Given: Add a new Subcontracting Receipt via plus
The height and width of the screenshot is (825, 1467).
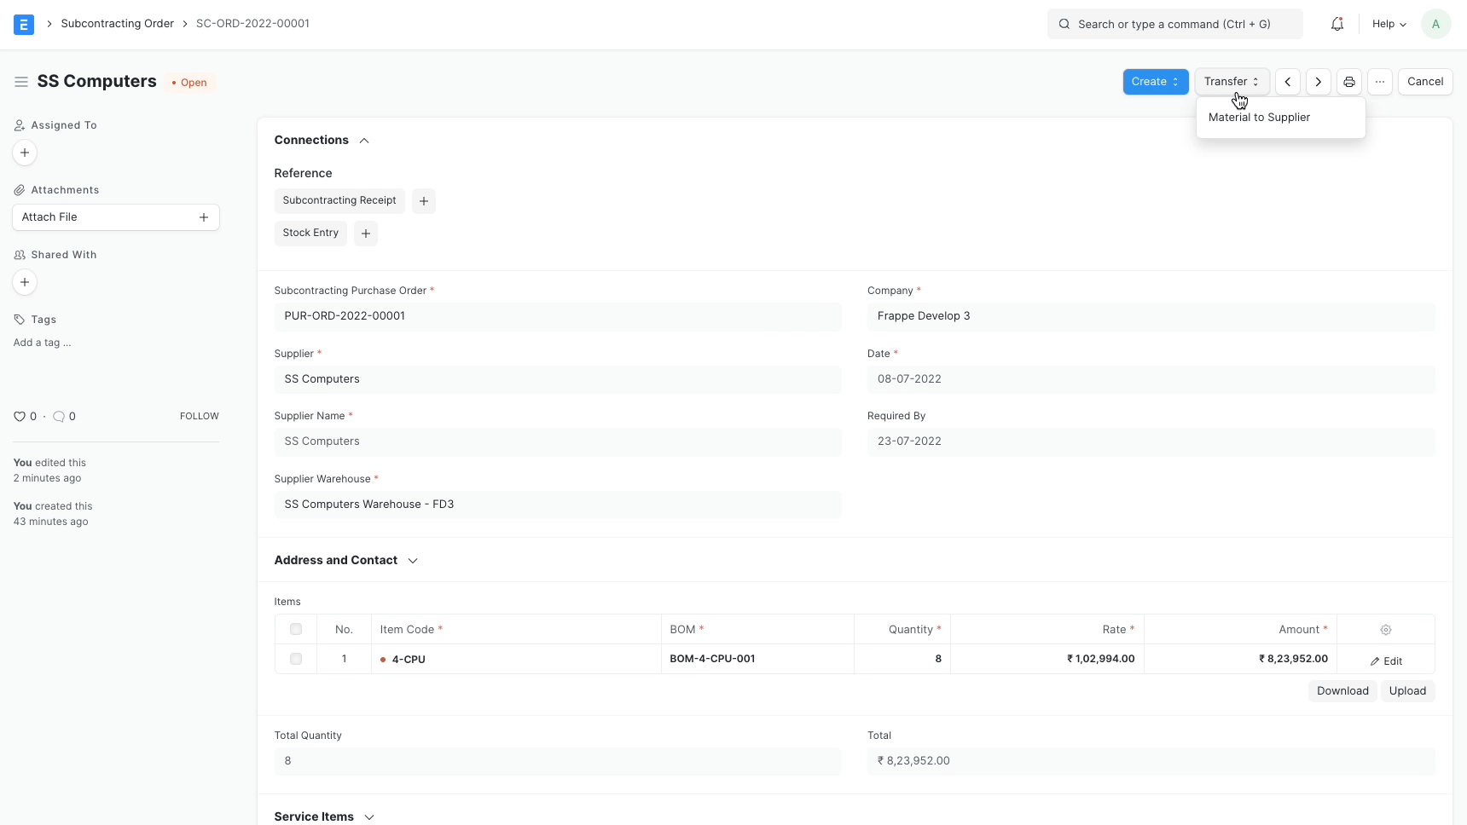Looking at the screenshot, I should (423, 201).
